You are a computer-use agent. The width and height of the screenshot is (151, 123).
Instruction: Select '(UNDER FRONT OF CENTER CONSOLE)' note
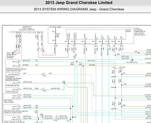tap(11, 56)
